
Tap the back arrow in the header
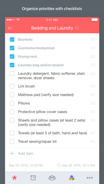click(10, 28)
